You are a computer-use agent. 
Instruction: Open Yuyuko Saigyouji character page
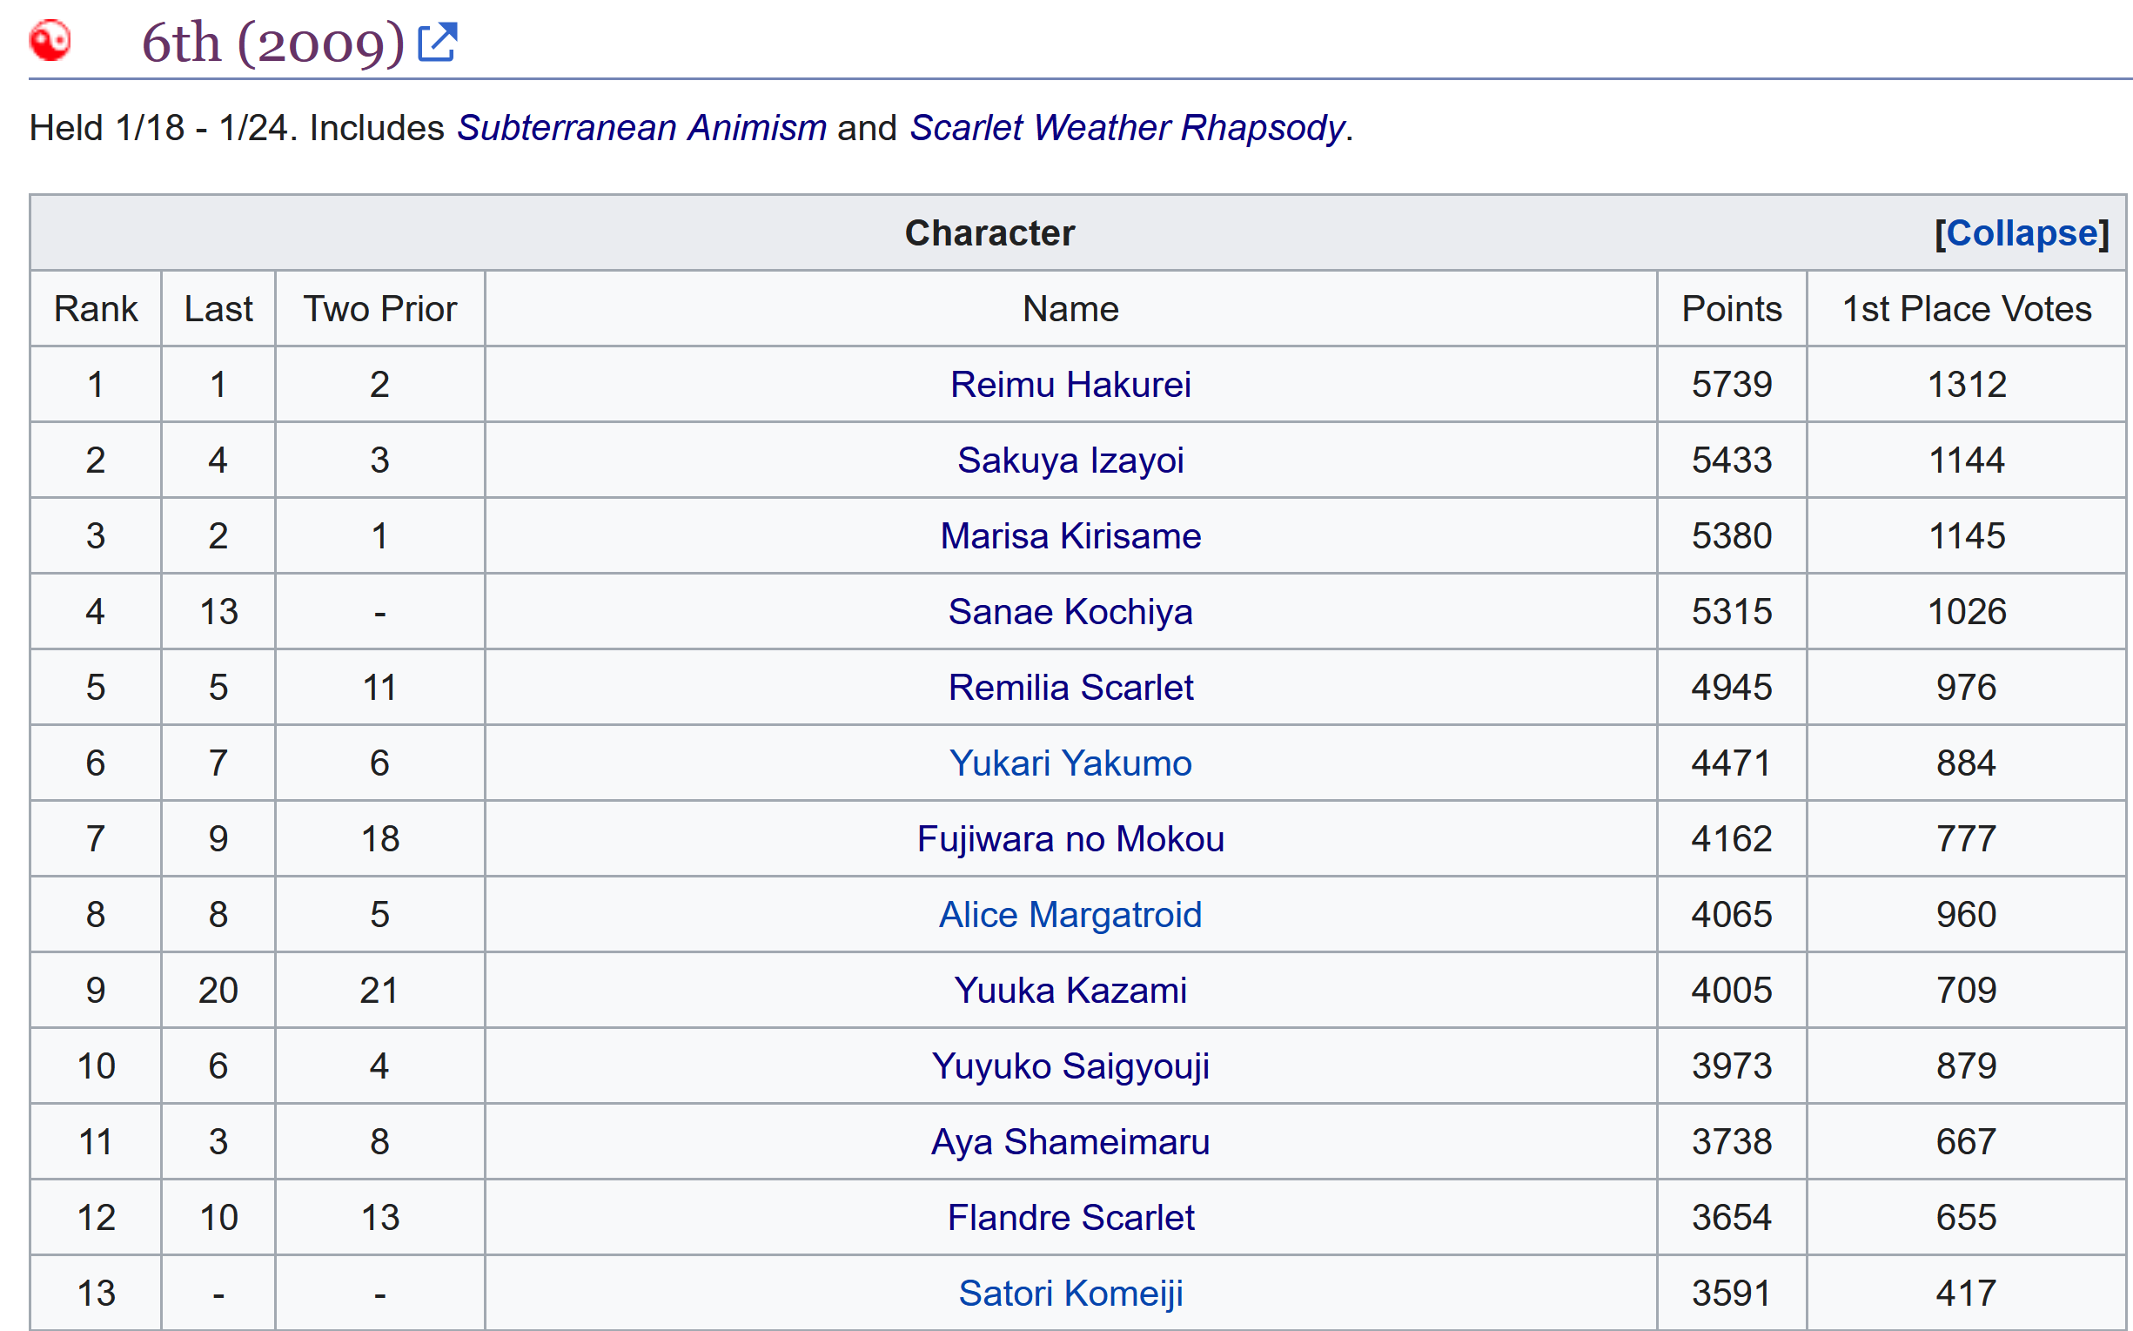coord(1070,1066)
